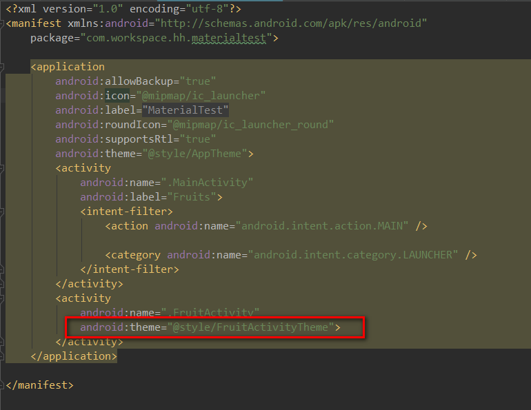Click the first closing activity tag
This screenshot has height=410, width=531.
(90, 284)
